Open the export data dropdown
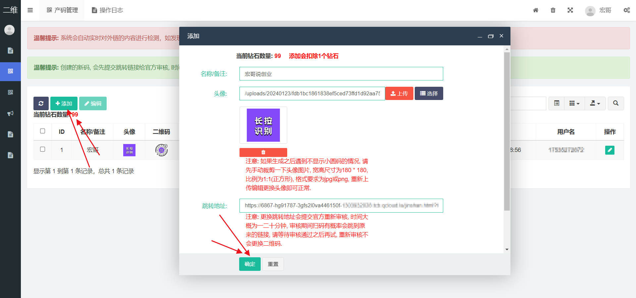 click(595, 103)
